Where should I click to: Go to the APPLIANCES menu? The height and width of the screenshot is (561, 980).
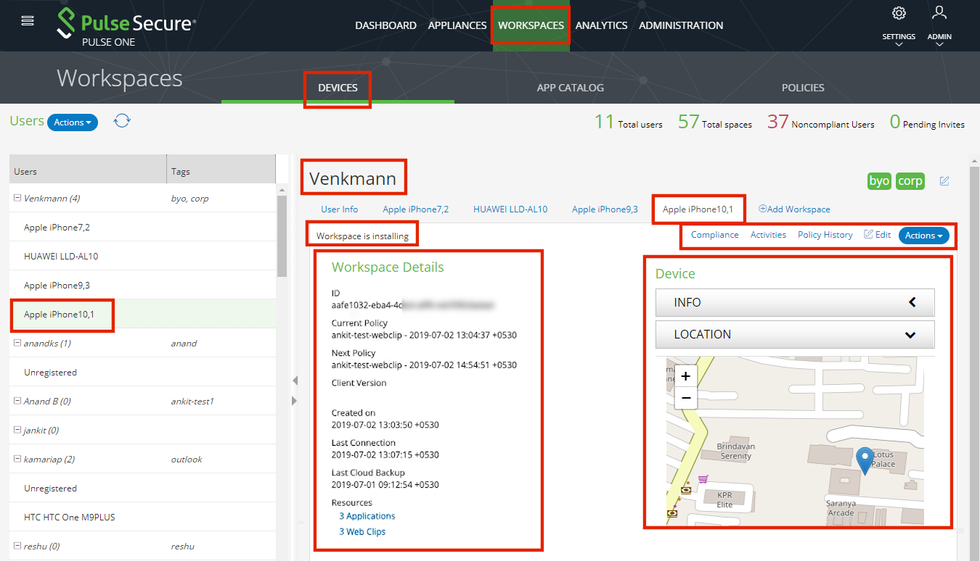[x=457, y=25]
